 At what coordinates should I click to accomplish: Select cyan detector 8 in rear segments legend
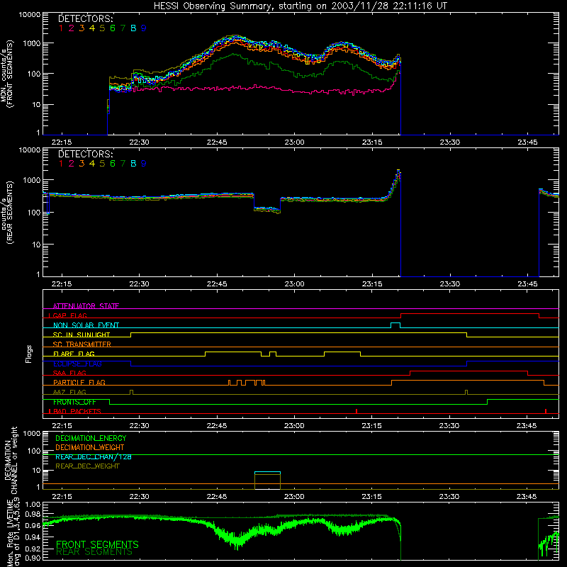click(133, 164)
